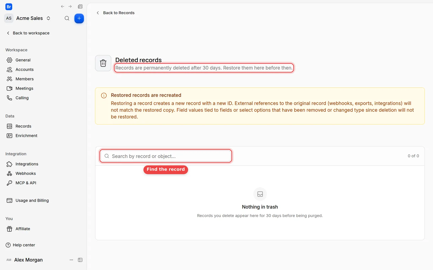
Task: Open the sidebar search magnifier icon
Action: (67, 18)
